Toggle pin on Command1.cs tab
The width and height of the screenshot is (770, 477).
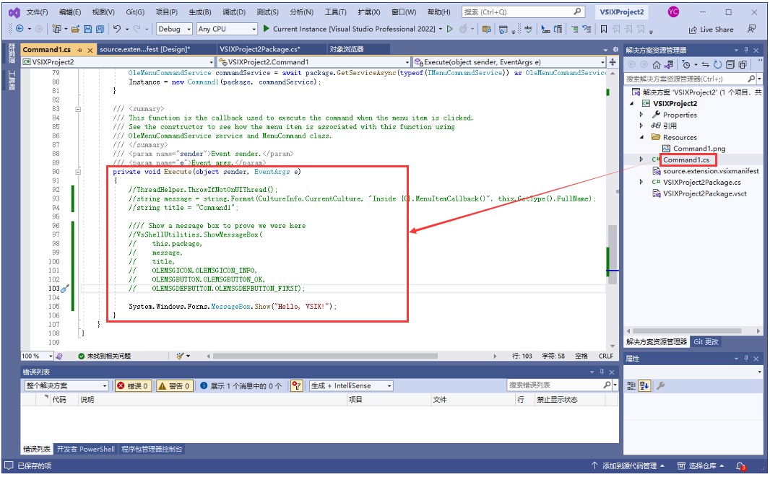(x=79, y=50)
